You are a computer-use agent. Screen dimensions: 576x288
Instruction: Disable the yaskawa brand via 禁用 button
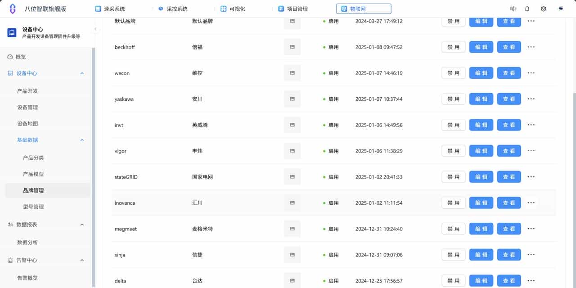[453, 99]
